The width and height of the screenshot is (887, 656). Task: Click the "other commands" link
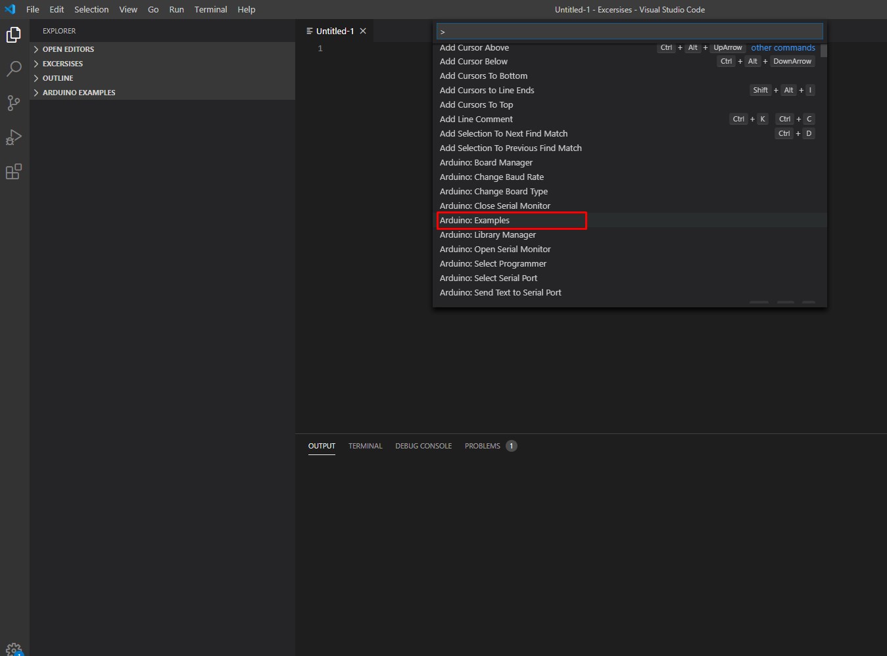tap(782, 47)
